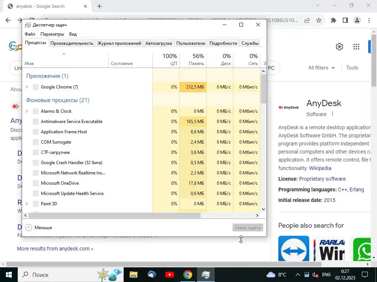Image resolution: width=377 pixels, height=282 pixels.
Task: Click the Снять задачу button
Action: (248, 228)
